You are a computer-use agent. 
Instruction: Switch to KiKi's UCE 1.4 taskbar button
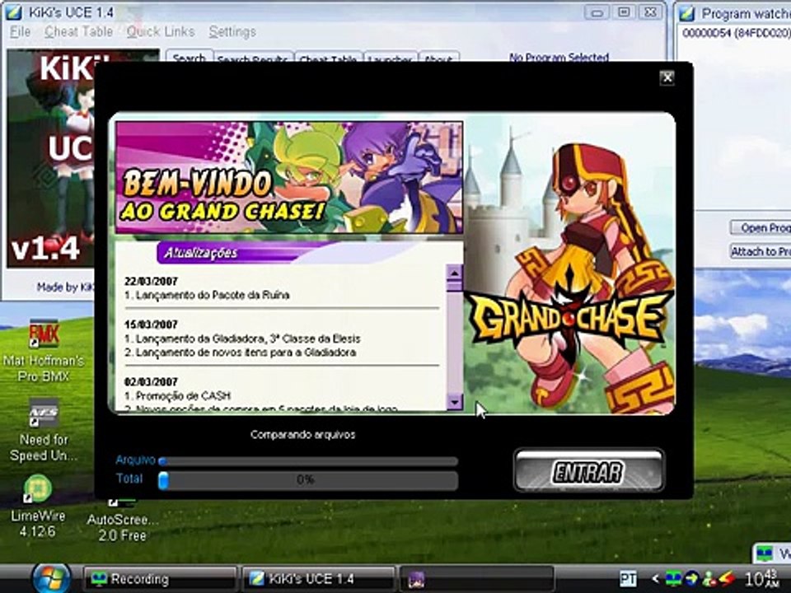pyautogui.click(x=318, y=578)
